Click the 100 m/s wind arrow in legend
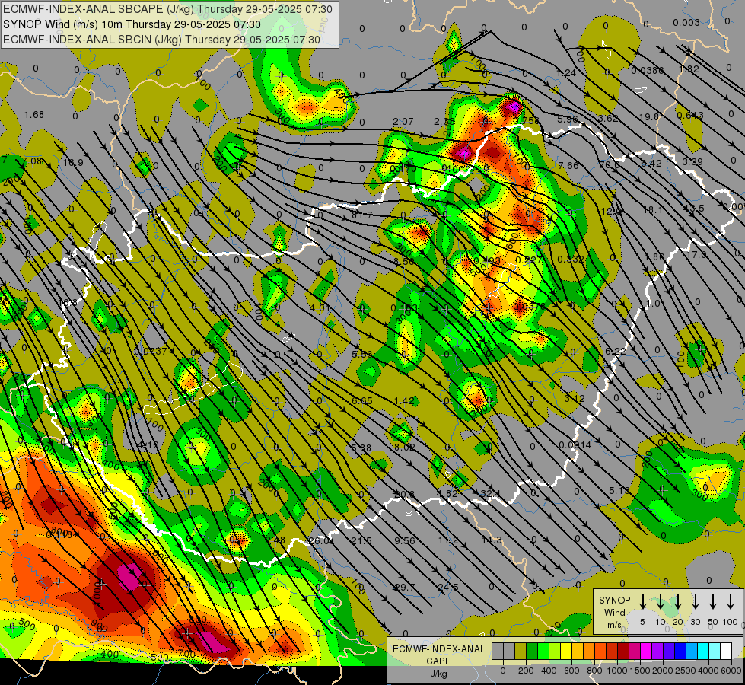The height and width of the screenshot is (685, 745). tap(731, 601)
